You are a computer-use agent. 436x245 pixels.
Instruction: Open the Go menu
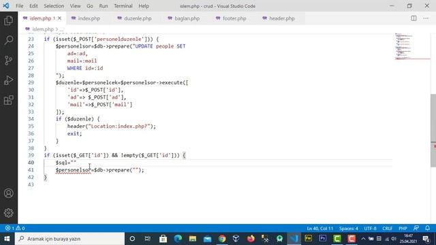(90, 6)
